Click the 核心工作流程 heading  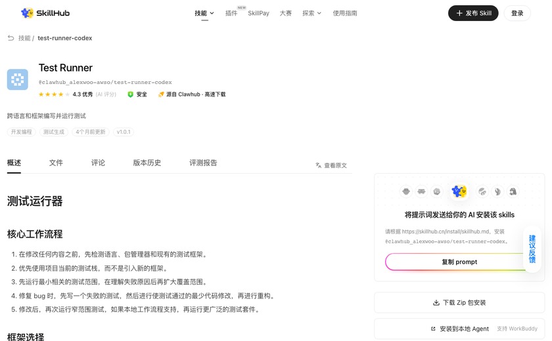click(35, 234)
